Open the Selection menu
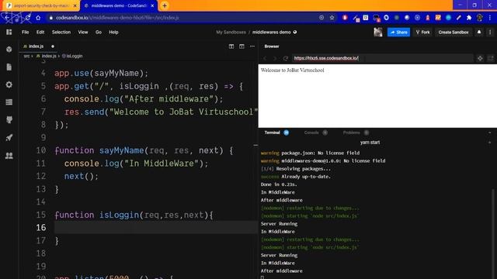Image resolution: width=497 pixels, height=279 pixels. coord(61,32)
